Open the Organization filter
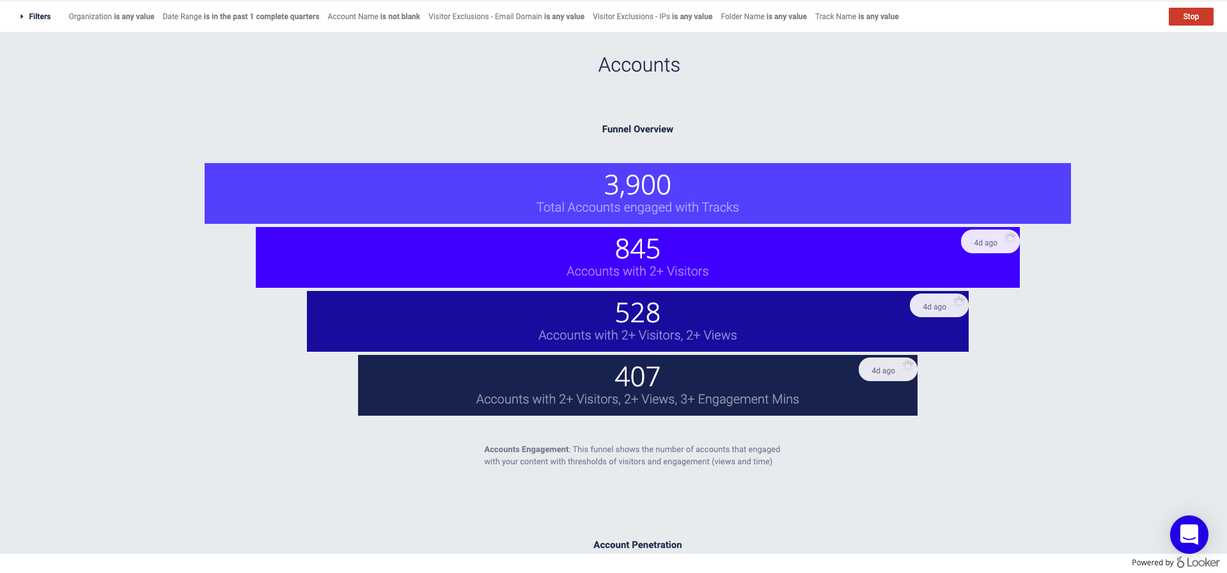The height and width of the screenshot is (573, 1227). coord(111,17)
